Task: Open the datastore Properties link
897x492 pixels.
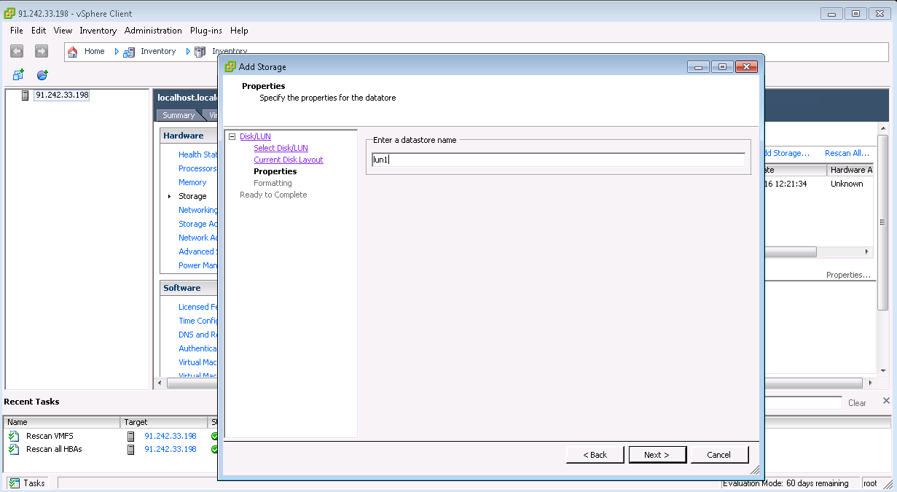Action: (x=848, y=275)
